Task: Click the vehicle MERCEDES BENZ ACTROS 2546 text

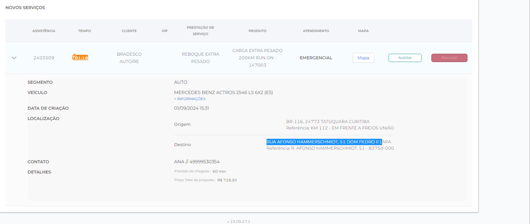Action: [x=224, y=92]
